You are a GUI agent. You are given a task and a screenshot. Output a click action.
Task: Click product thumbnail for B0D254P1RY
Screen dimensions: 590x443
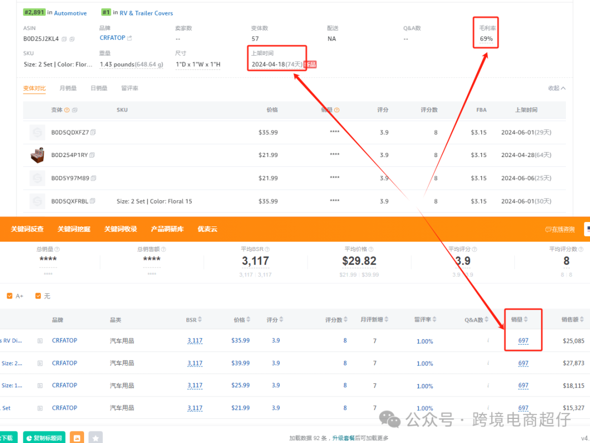[x=37, y=155]
